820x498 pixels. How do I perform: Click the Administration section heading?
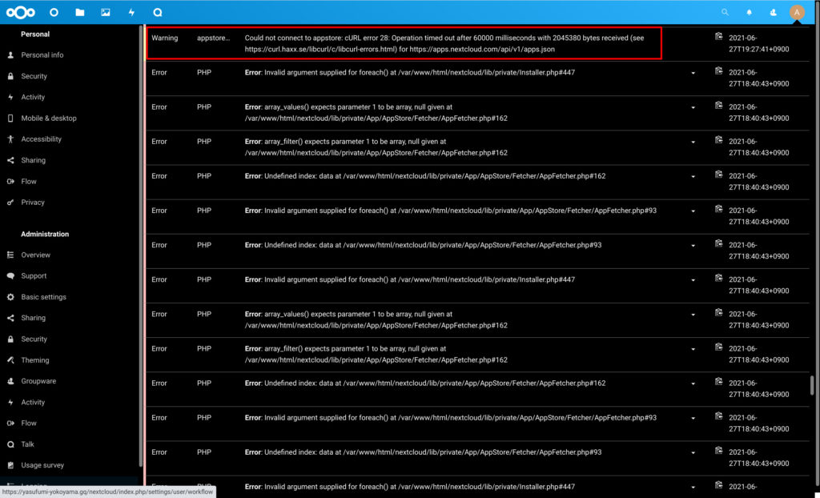pyautogui.click(x=45, y=234)
